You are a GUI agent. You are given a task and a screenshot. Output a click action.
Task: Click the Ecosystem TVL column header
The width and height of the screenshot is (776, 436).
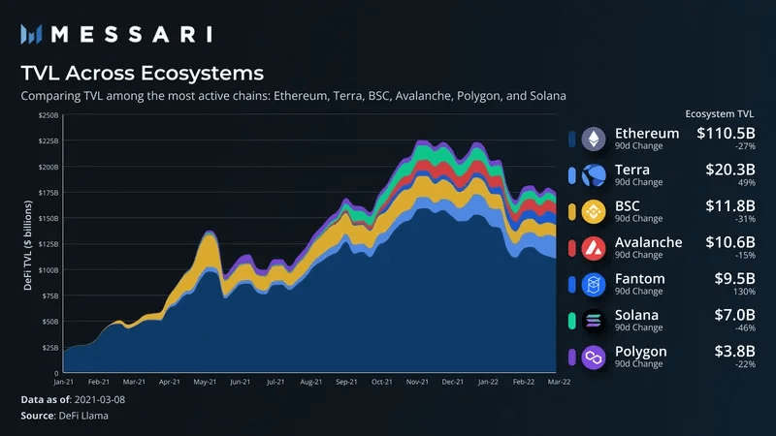tap(720, 111)
